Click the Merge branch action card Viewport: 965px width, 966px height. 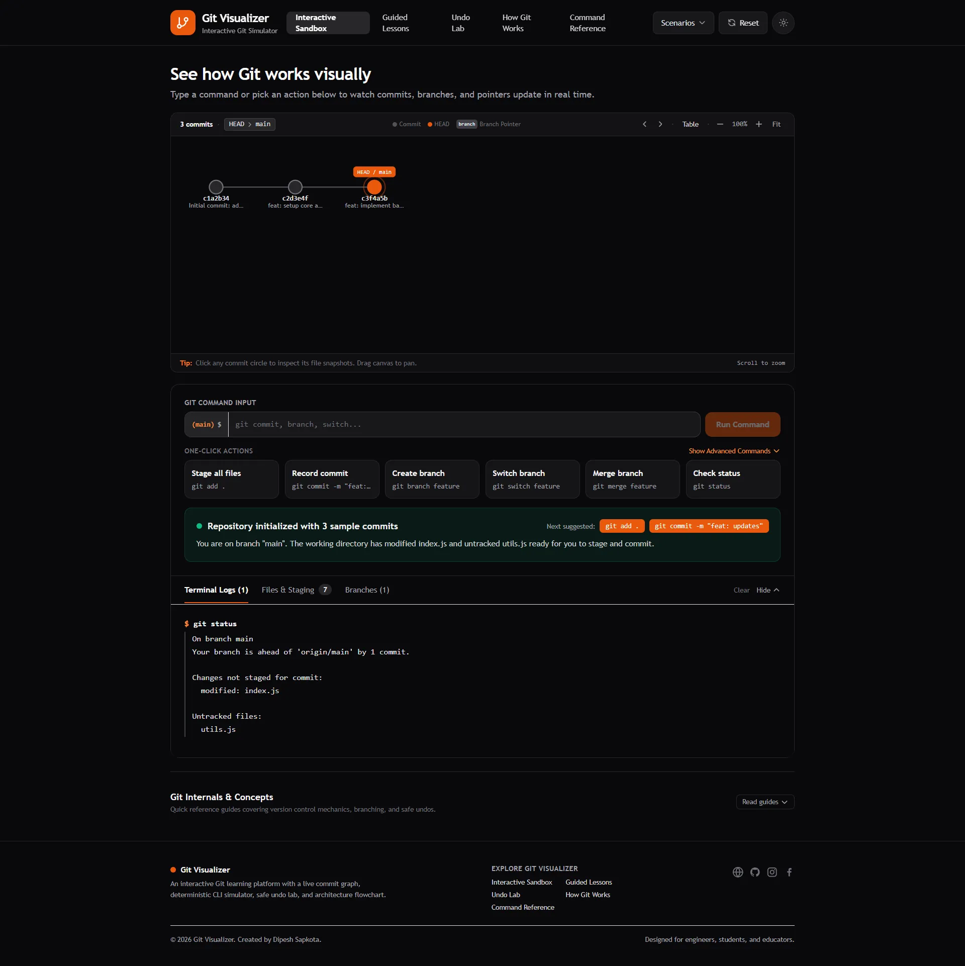pos(633,479)
